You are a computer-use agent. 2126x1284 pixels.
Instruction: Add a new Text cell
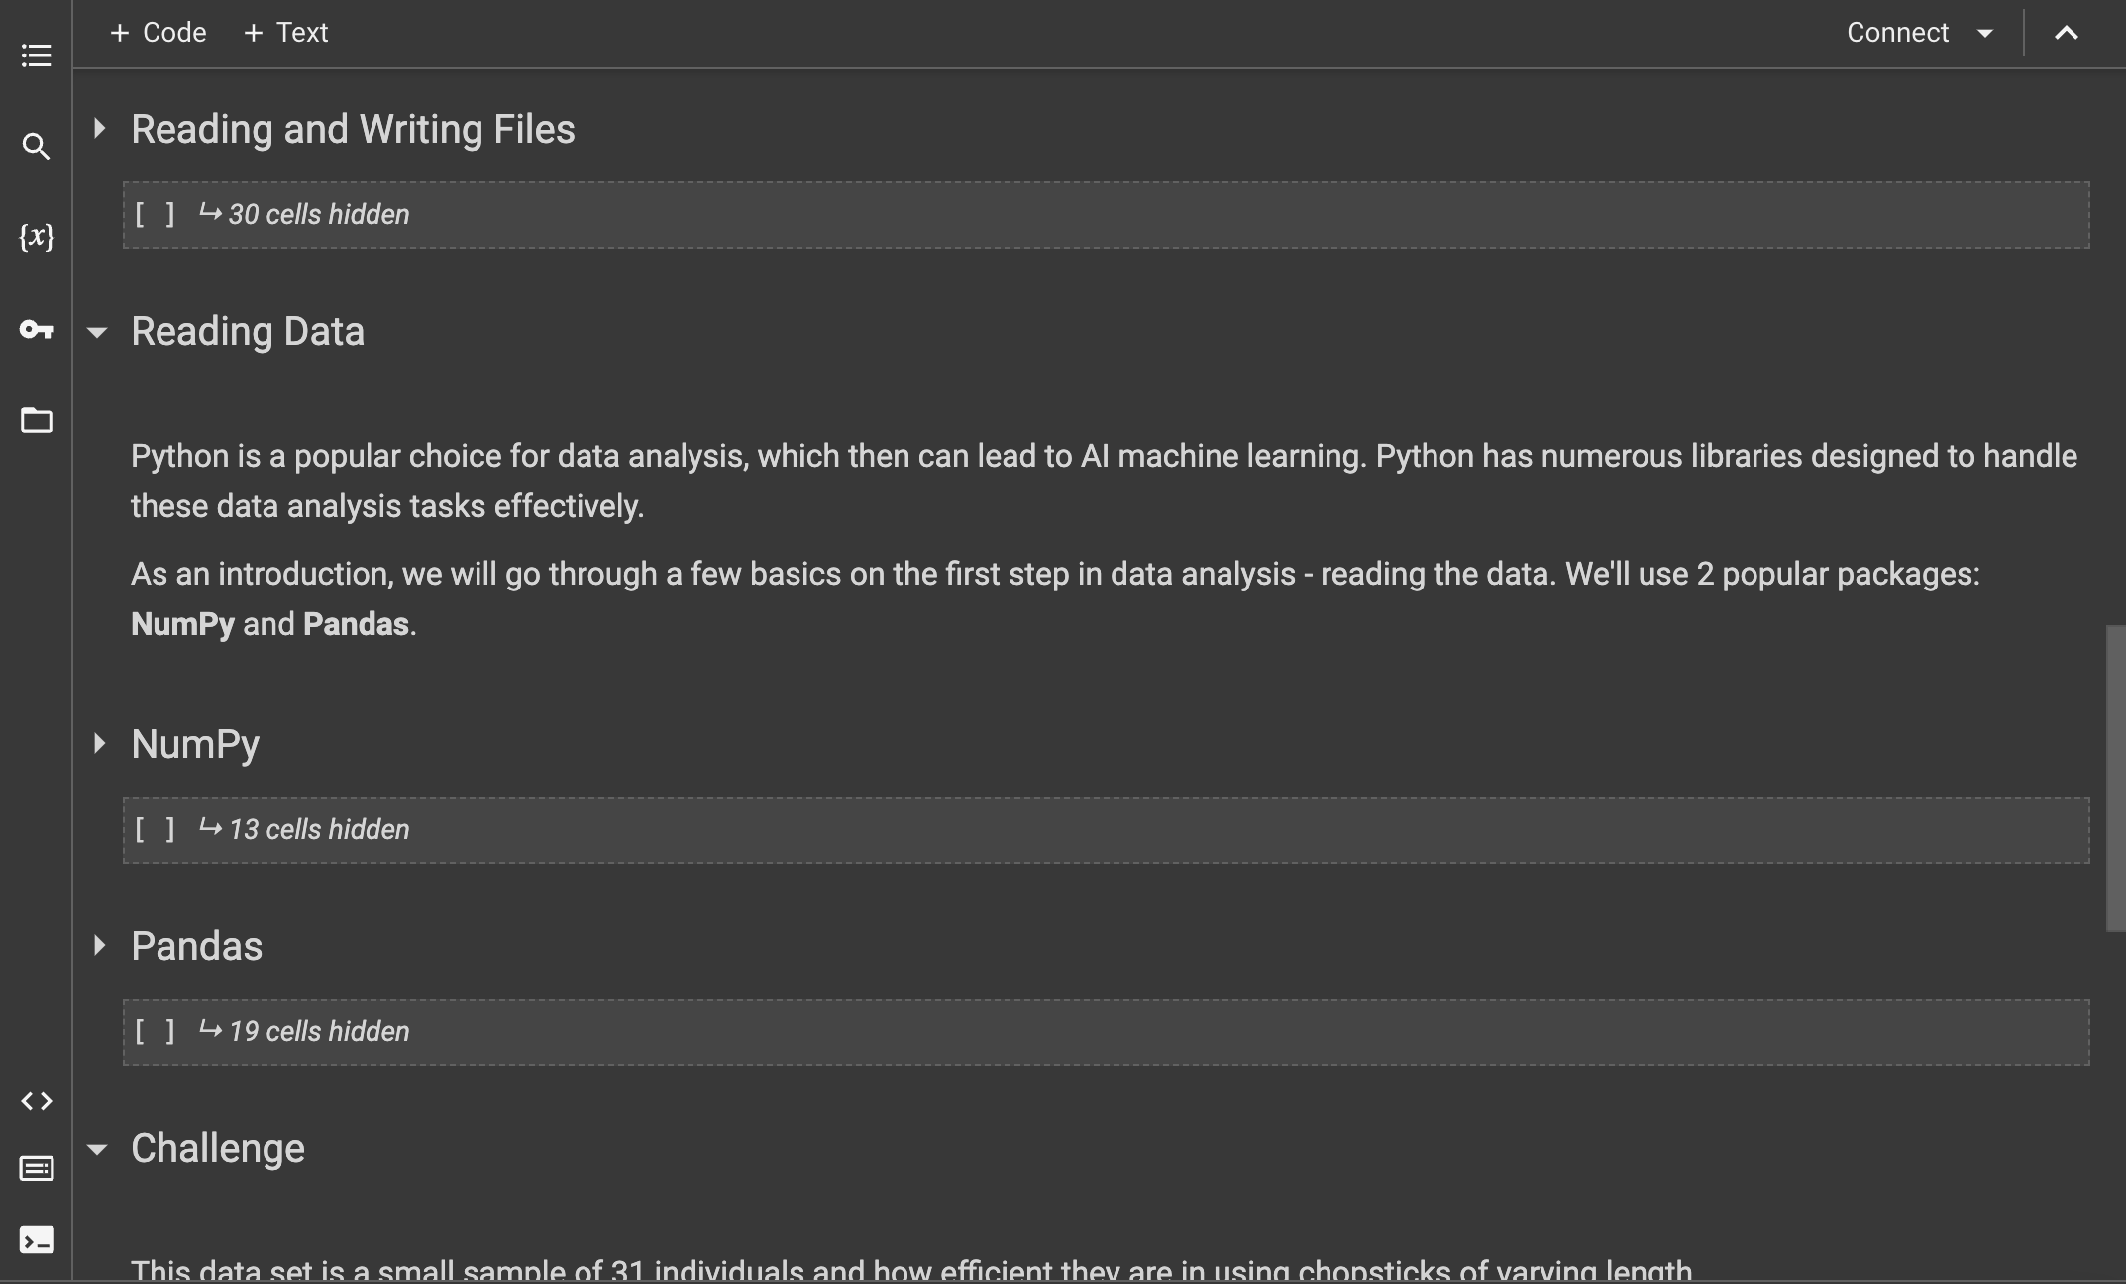pyautogui.click(x=286, y=33)
